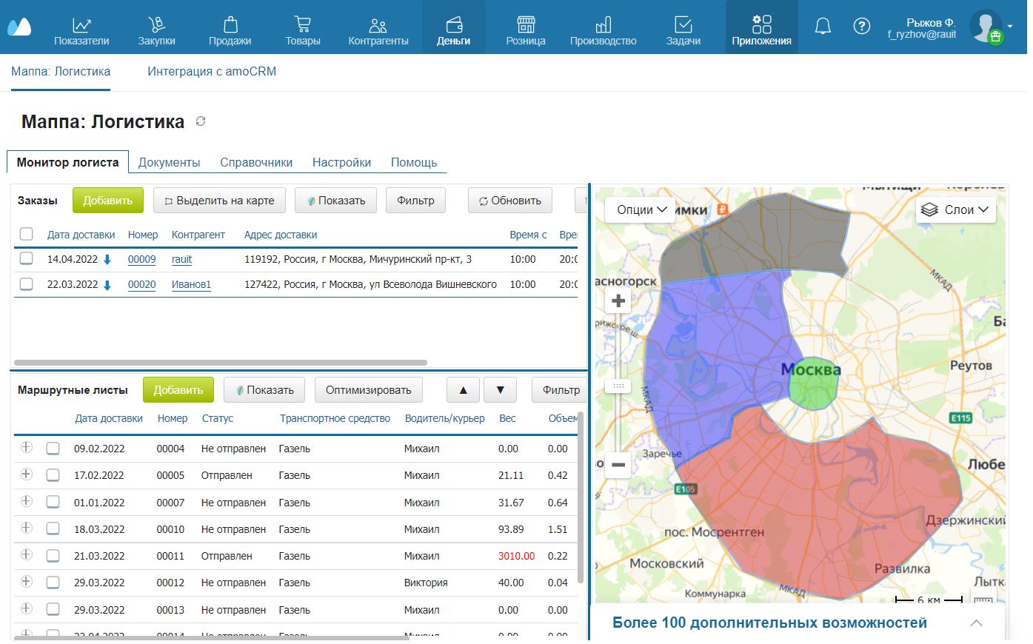Move route sheet down with down arrow
The image size is (1033, 644).
click(x=501, y=390)
